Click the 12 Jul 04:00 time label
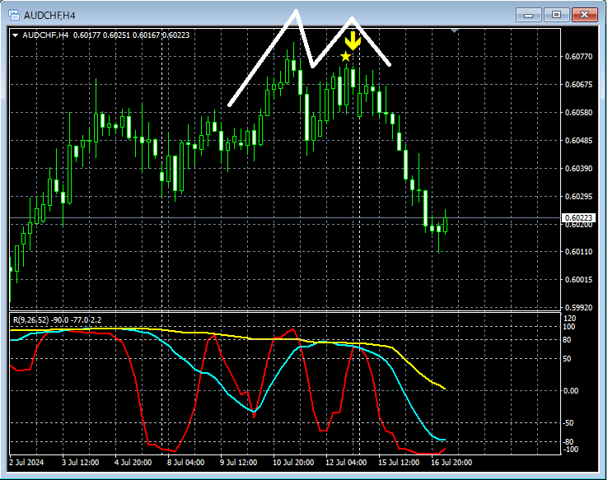 (x=346, y=463)
